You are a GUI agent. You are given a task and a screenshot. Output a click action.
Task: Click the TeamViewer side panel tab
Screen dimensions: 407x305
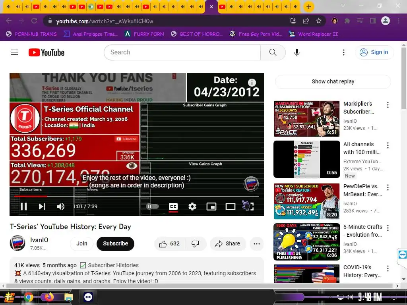coord(402,255)
